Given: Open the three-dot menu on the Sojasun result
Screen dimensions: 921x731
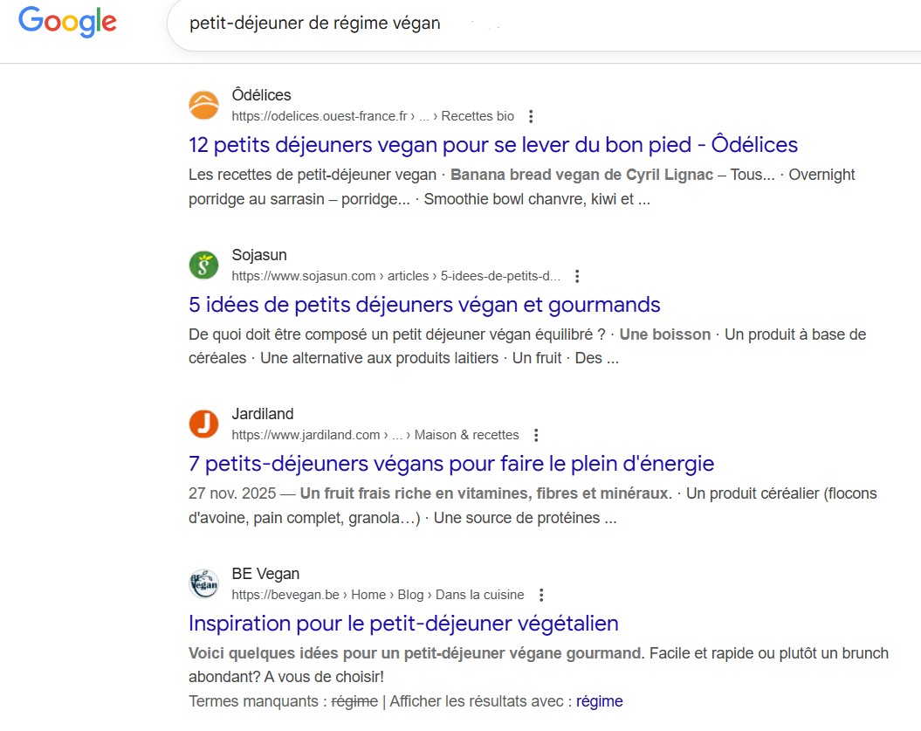Looking at the screenshot, I should pos(577,275).
